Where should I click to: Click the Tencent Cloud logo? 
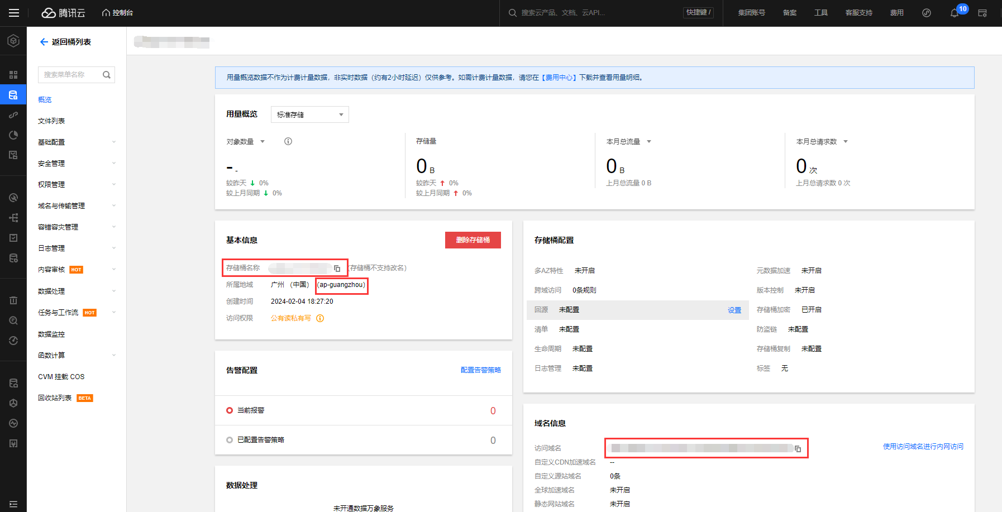[x=63, y=13]
